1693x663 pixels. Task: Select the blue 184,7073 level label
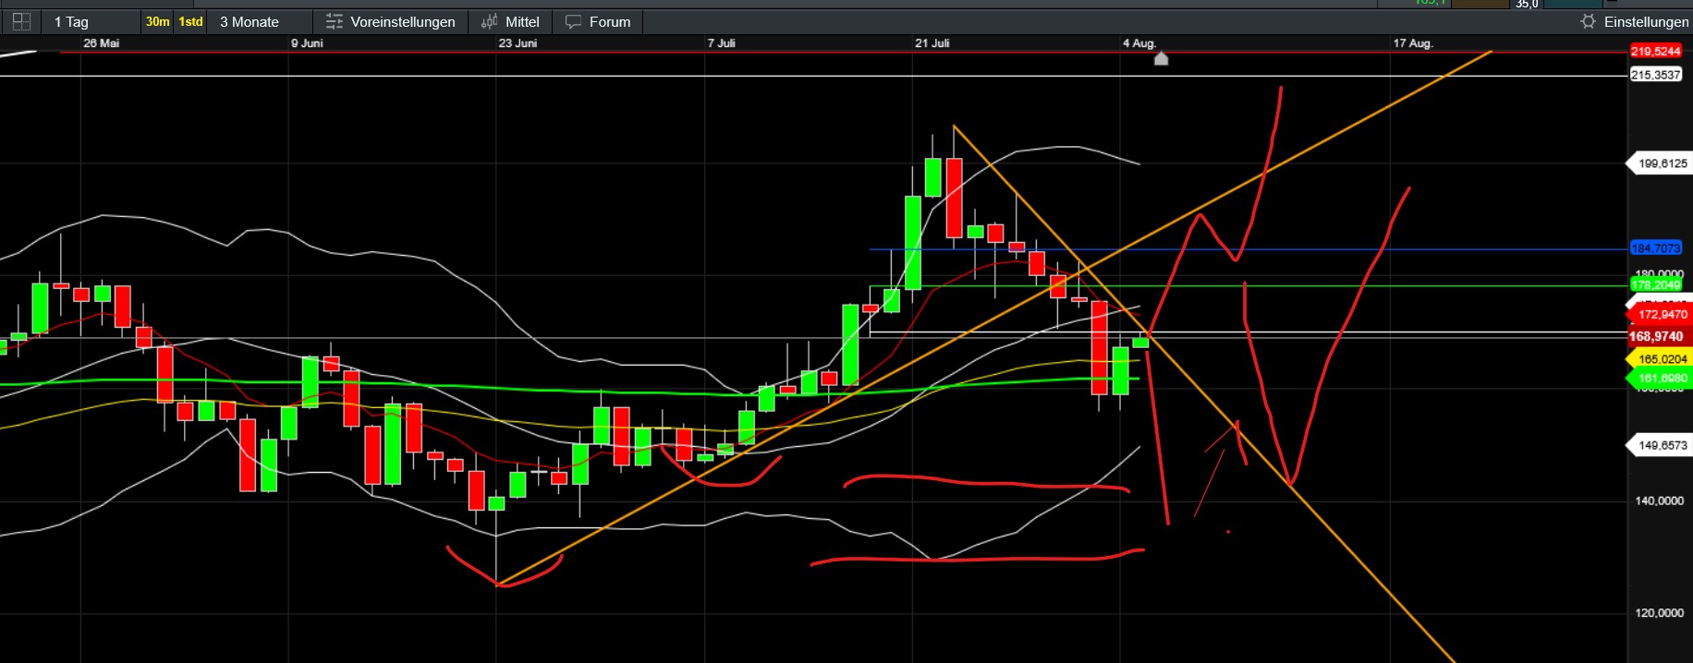[x=1655, y=248]
